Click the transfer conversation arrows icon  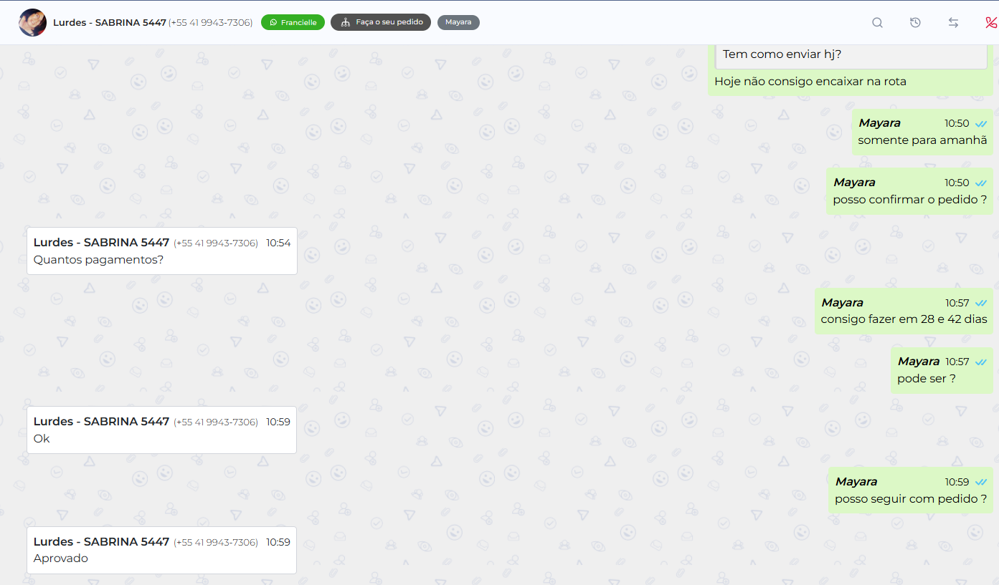[x=953, y=23]
